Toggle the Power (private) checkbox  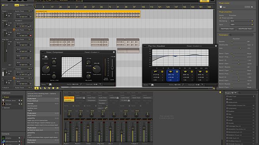point(220,18)
